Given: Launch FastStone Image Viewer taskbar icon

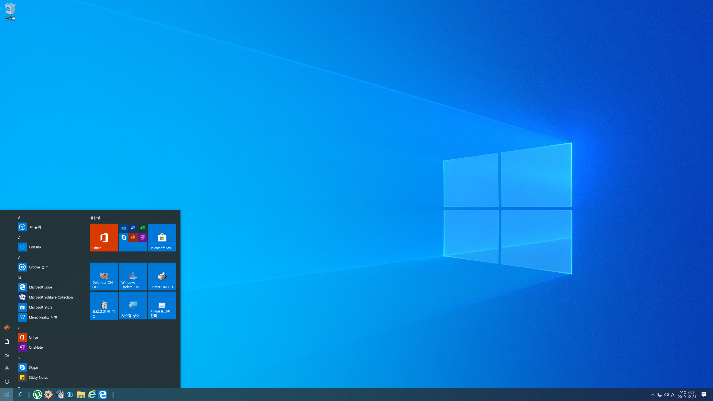Looking at the screenshot, I should pyautogui.click(x=48, y=395).
